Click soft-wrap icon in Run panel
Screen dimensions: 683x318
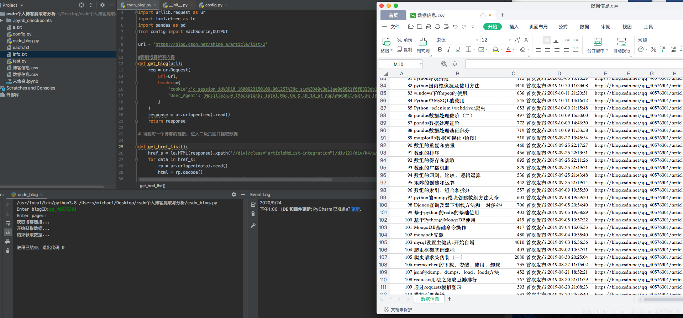click(8, 223)
